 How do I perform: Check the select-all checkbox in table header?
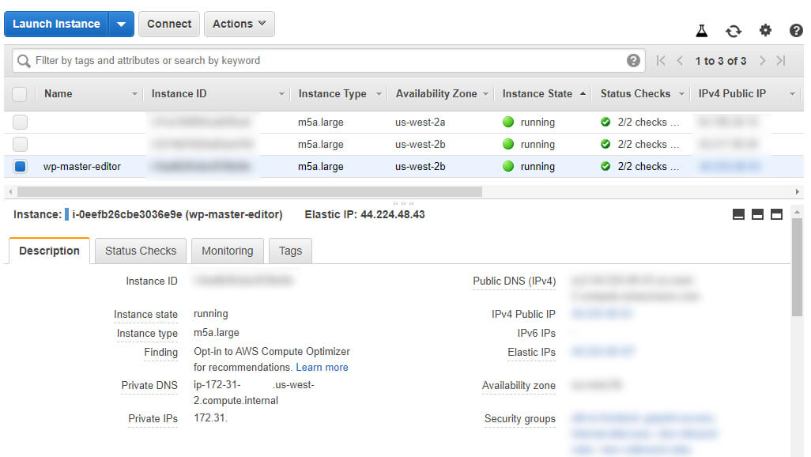19,93
